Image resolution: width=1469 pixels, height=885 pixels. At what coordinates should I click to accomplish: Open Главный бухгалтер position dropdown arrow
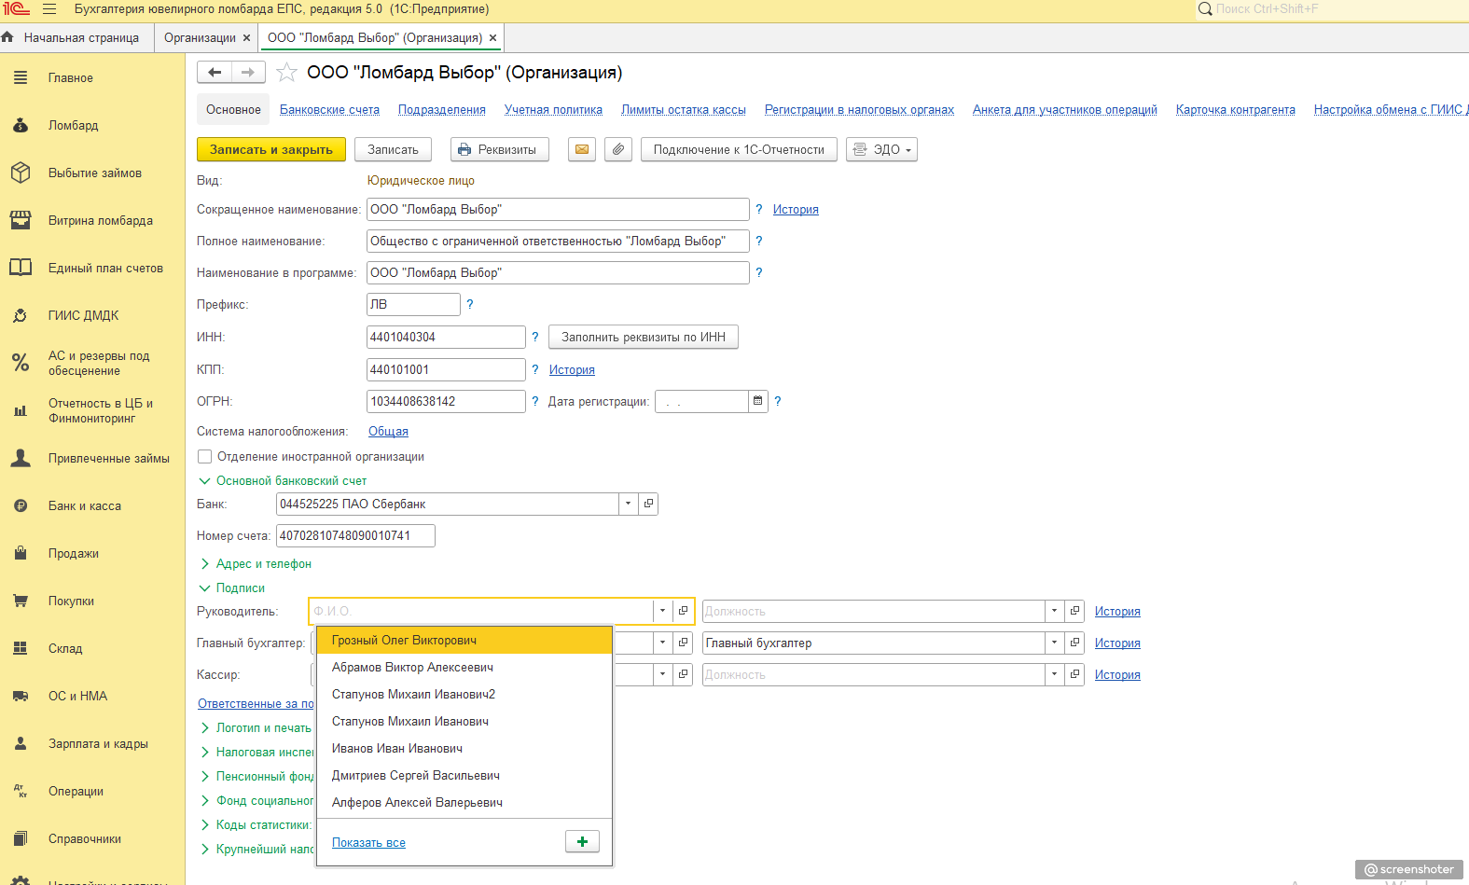(x=1055, y=643)
